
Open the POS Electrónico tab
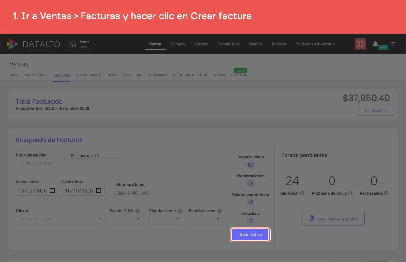(152, 75)
